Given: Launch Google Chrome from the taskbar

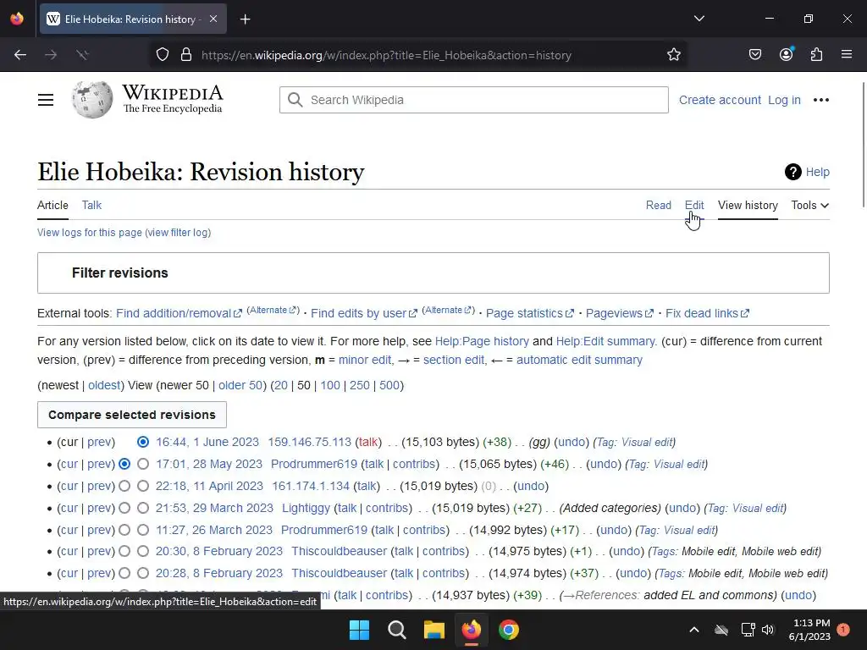Looking at the screenshot, I should click(508, 630).
